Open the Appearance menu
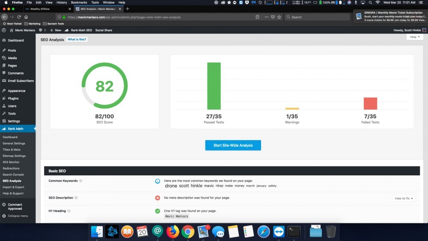 16,91
